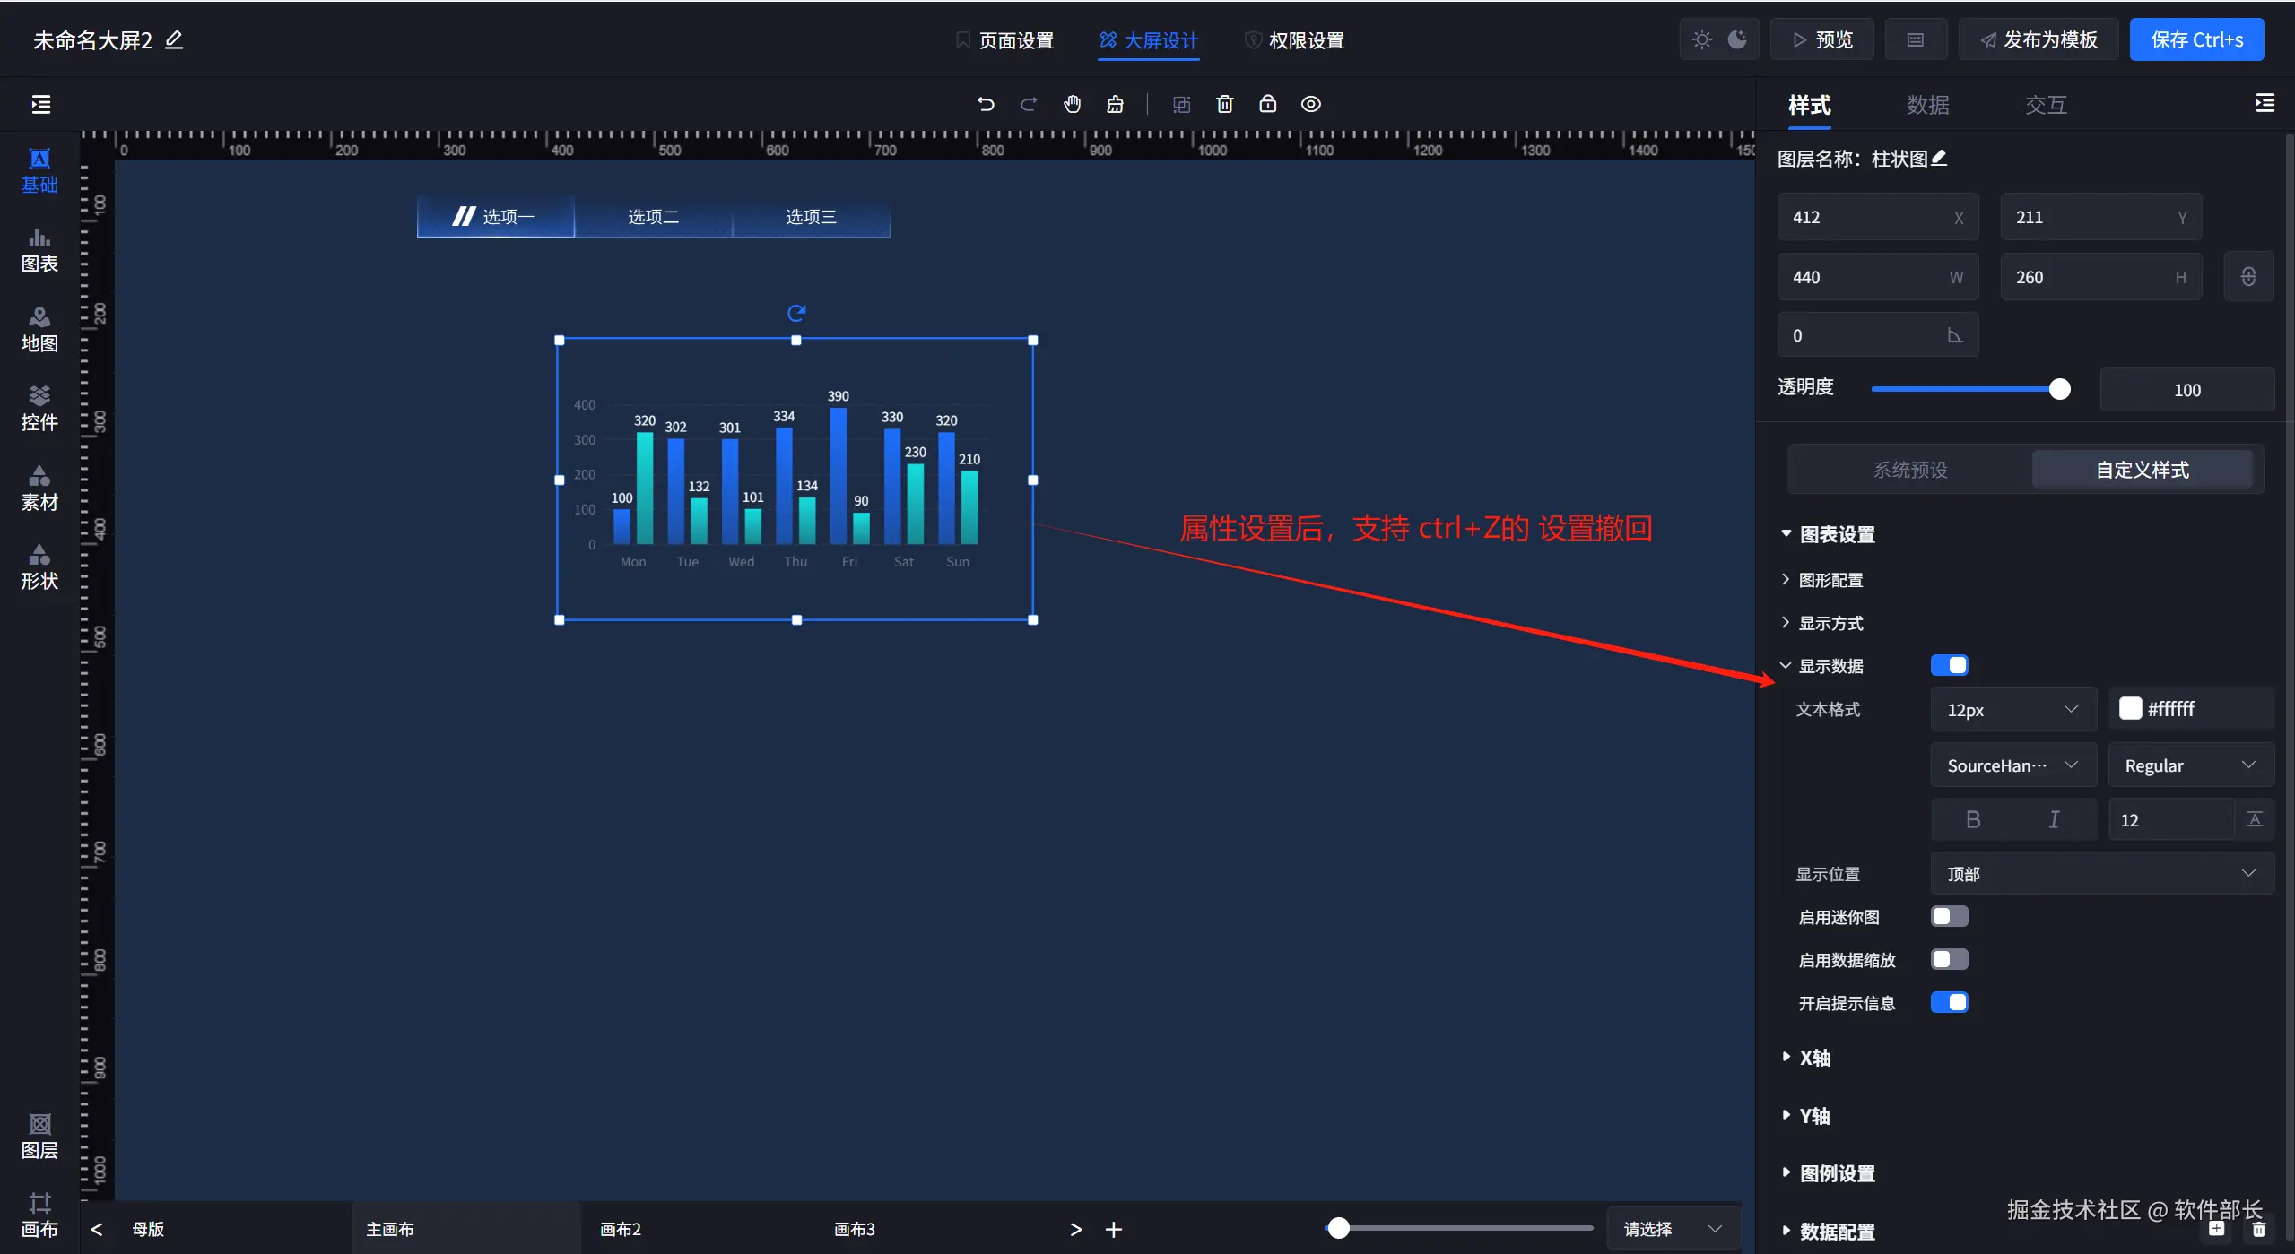
Task: Select the hand pan tool
Action: (1072, 104)
